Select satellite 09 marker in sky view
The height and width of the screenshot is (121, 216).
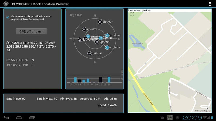[x=80, y=40]
